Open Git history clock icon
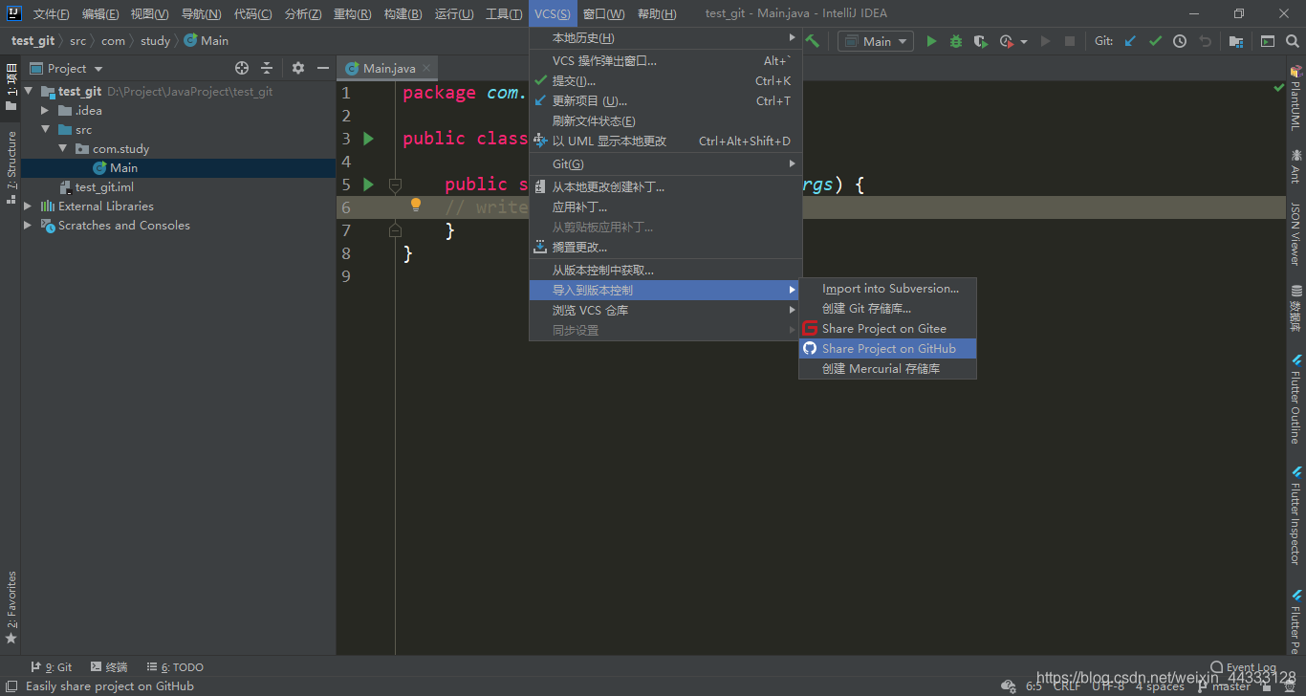Image resolution: width=1306 pixels, height=696 pixels. [1180, 41]
